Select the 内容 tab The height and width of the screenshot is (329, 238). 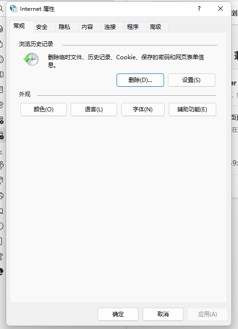click(x=87, y=27)
